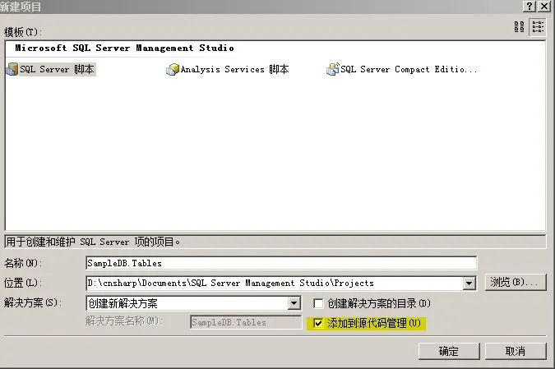Viewport: 555px width, 369px height.
Task: Click the 创建解决方案的目录 label text
Action: click(x=379, y=303)
